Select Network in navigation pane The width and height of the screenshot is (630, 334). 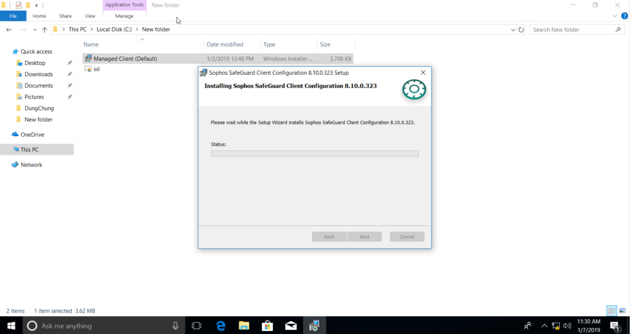pyautogui.click(x=31, y=165)
